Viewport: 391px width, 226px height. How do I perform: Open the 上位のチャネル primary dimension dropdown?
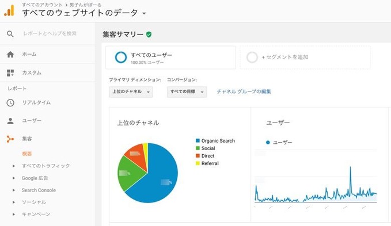(131, 92)
